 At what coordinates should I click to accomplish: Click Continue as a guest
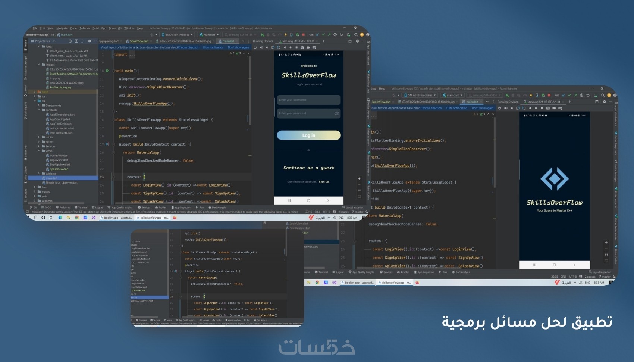coord(308,168)
